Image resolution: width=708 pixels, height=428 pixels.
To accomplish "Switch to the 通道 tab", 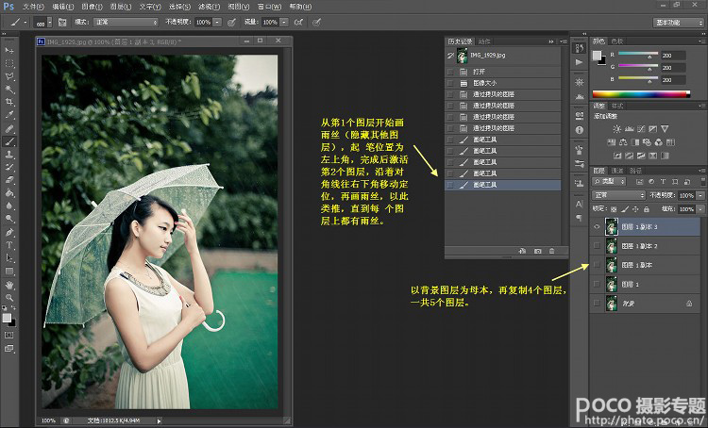I will 617,171.
